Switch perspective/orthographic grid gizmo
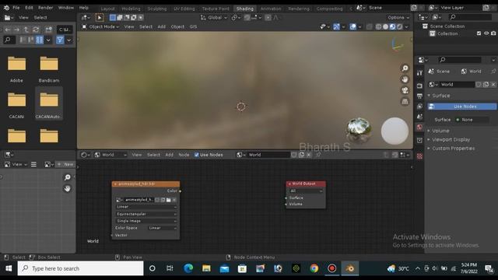This screenshot has width=498, height=280. click(405, 102)
